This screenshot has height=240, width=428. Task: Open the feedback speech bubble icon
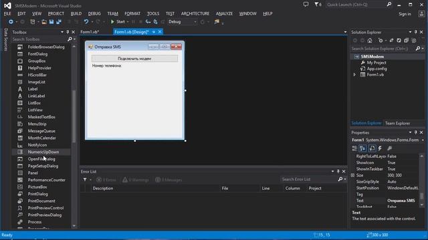[306, 5]
